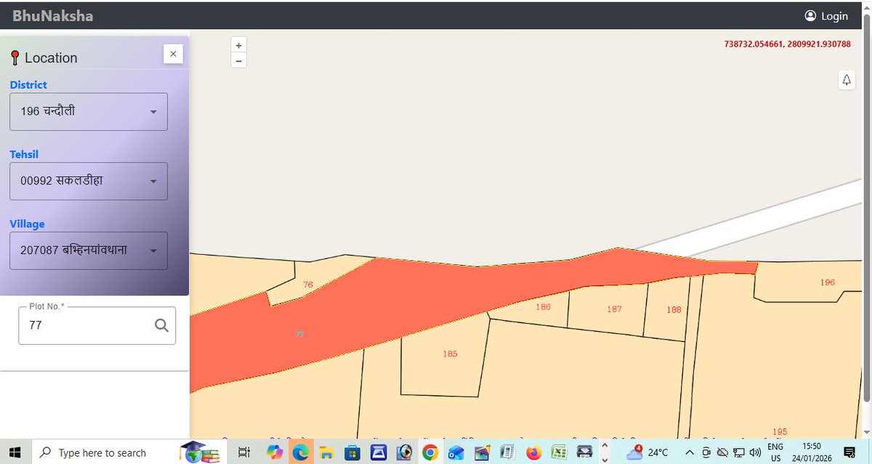Close the Location panel
The height and width of the screenshot is (464, 872).
(x=173, y=54)
